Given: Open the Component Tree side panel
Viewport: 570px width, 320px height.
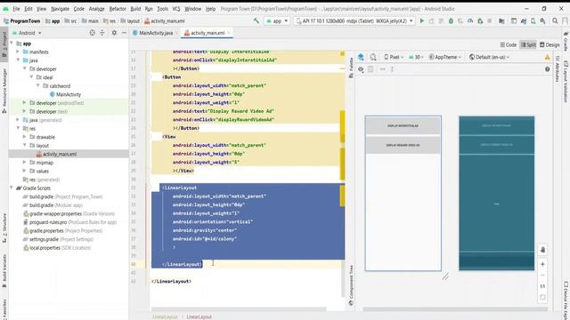Looking at the screenshot, I should click(x=351, y=286).
